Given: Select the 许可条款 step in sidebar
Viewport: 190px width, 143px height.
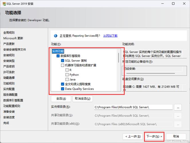Looking at the screenshot, I should click(x=9, y=72).
